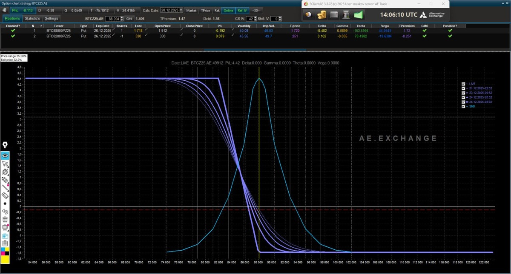Viewport: 511px width, 274px height.
Task: Click the TPrice button
Action: (x=205, y=10)
